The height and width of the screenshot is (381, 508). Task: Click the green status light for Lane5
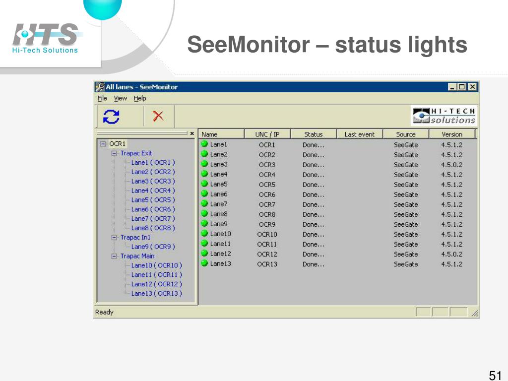[204, 184]
